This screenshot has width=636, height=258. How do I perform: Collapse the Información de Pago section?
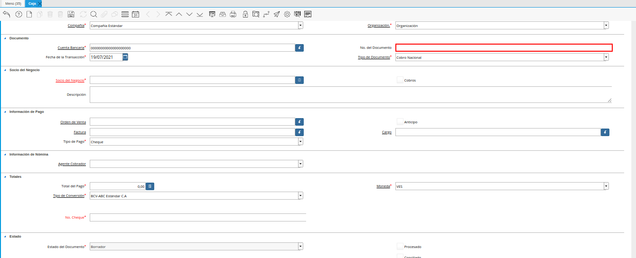point(5,111)
